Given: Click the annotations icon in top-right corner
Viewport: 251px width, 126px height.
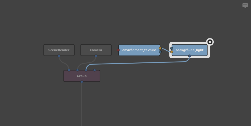Looking at the screenshot, I should pos(245,5).
